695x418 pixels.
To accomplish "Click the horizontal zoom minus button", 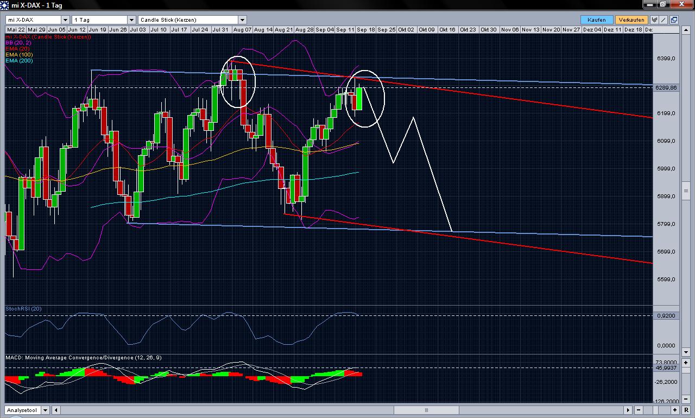I will [639, 410].
